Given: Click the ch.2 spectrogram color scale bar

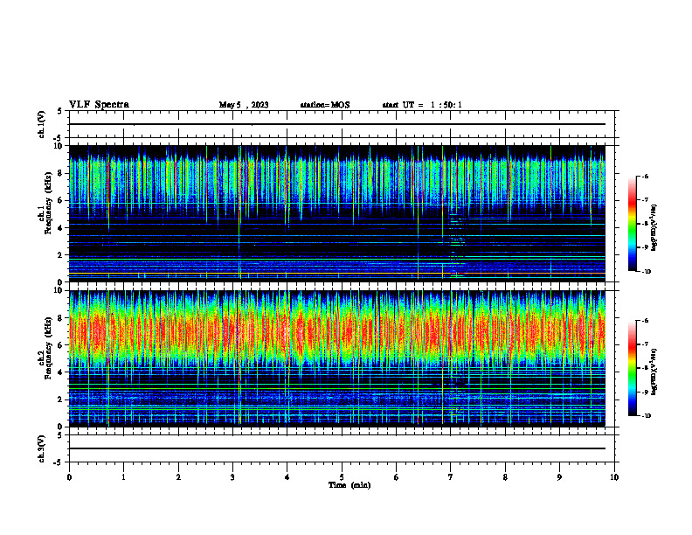Looking at the screenshot, I should point(632,368).
